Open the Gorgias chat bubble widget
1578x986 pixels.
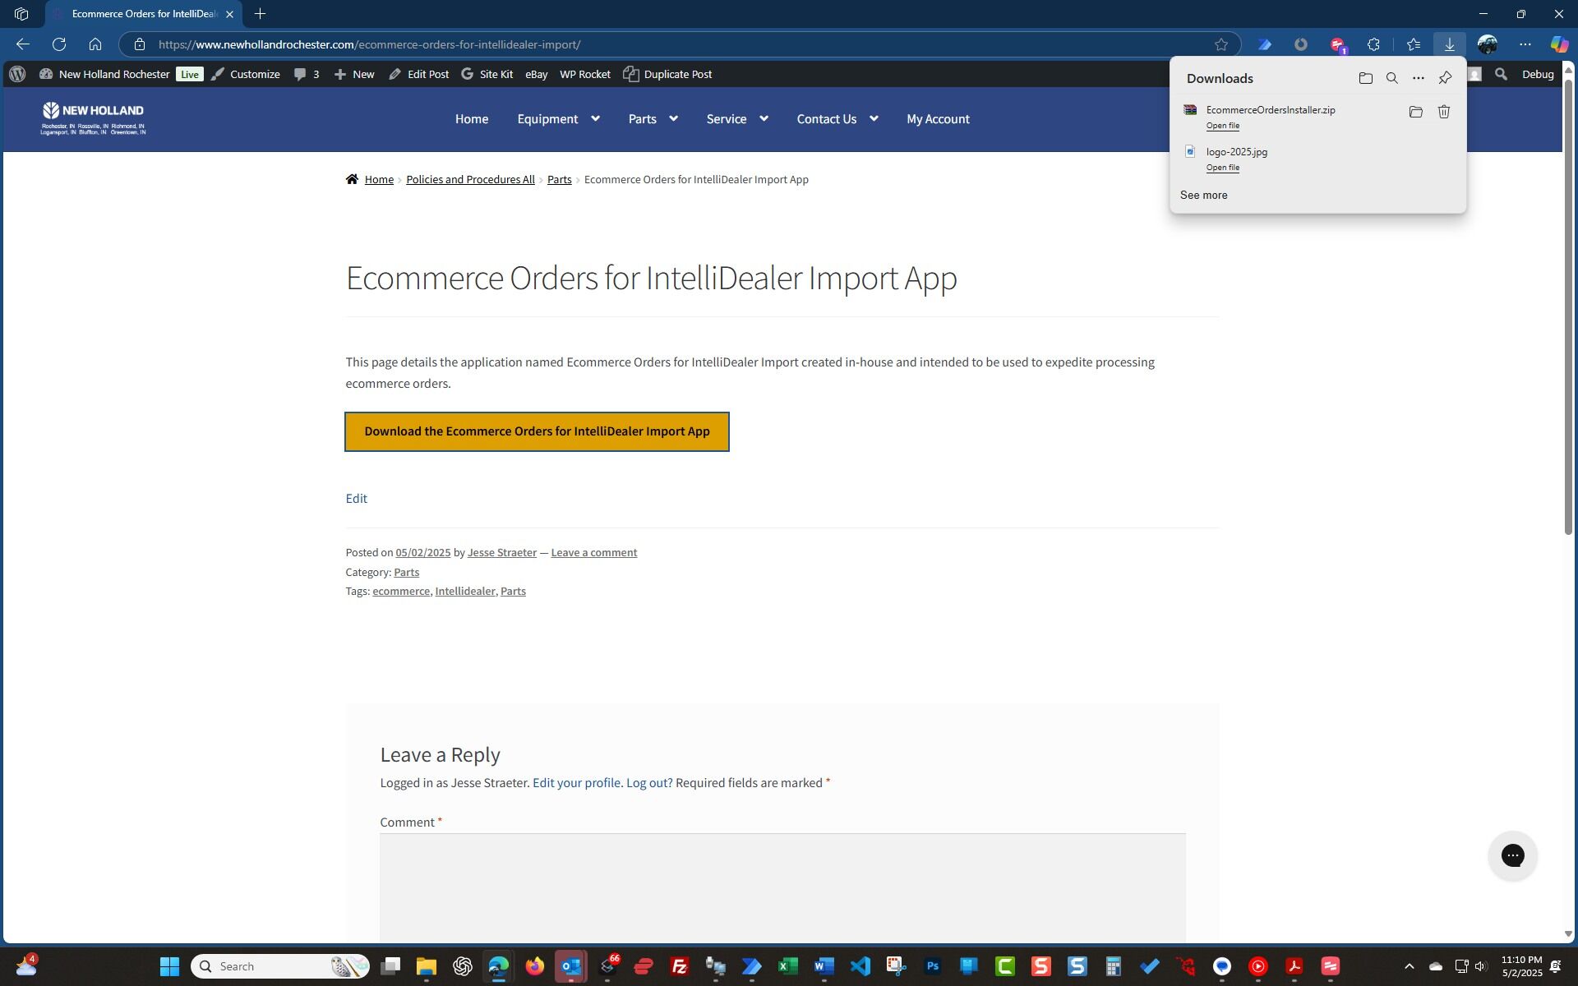click(x=1512, y=855)
